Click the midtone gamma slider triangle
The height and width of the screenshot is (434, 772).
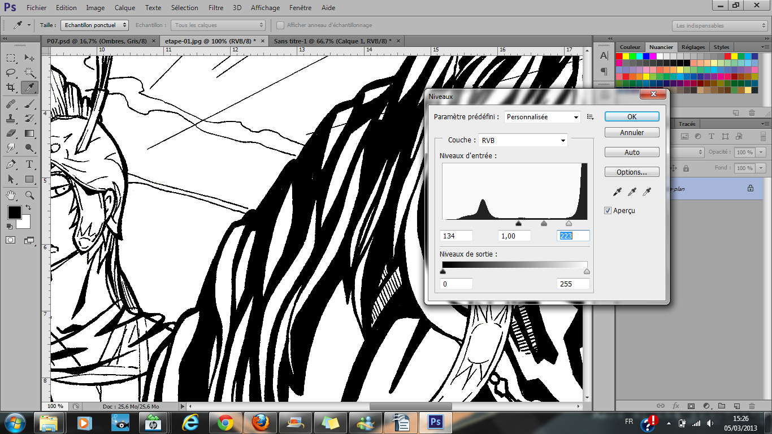pos(544,223)
